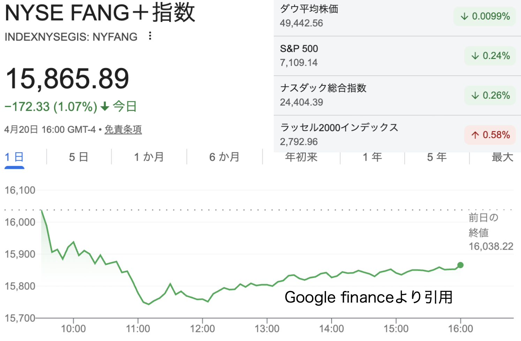Viewport: 521px width, 341px height.
Task: Select the 最大 range tab
Action: click(502, 157)
